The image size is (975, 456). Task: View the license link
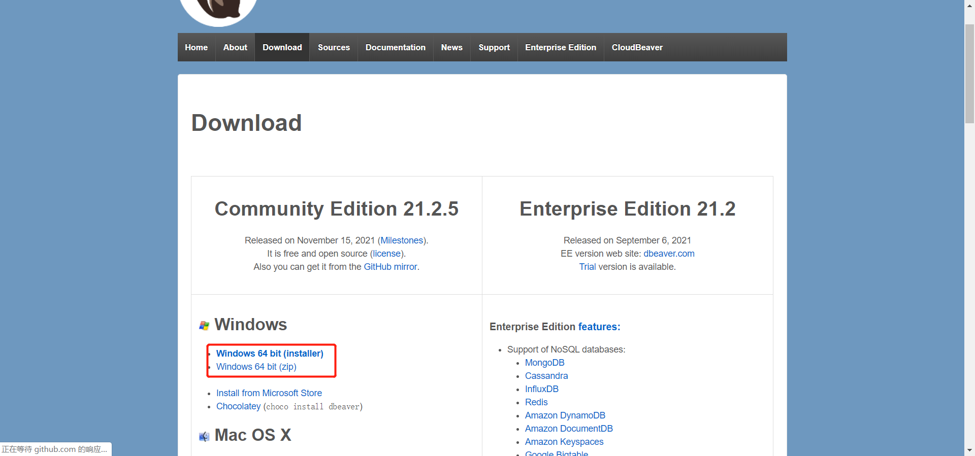tap(387, 254)
